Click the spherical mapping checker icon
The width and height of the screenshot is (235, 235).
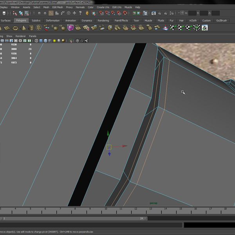click(189, 28)
